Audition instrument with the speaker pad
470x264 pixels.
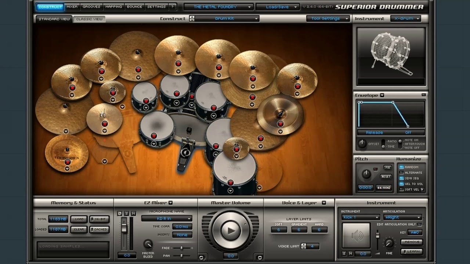(356, 235)
